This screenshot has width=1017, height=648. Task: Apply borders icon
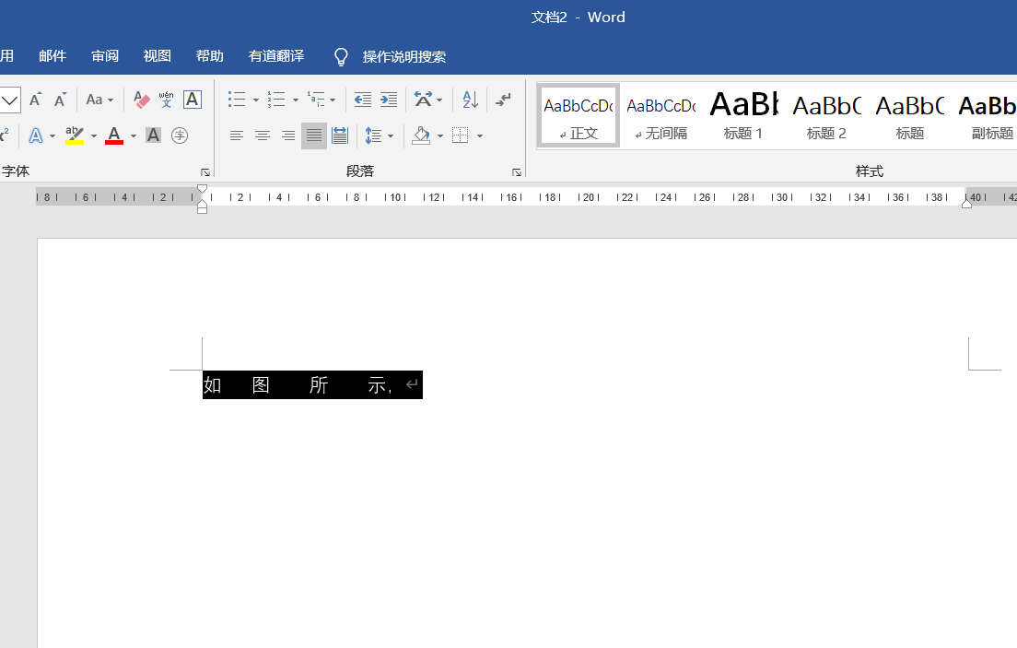coord(460,135)
